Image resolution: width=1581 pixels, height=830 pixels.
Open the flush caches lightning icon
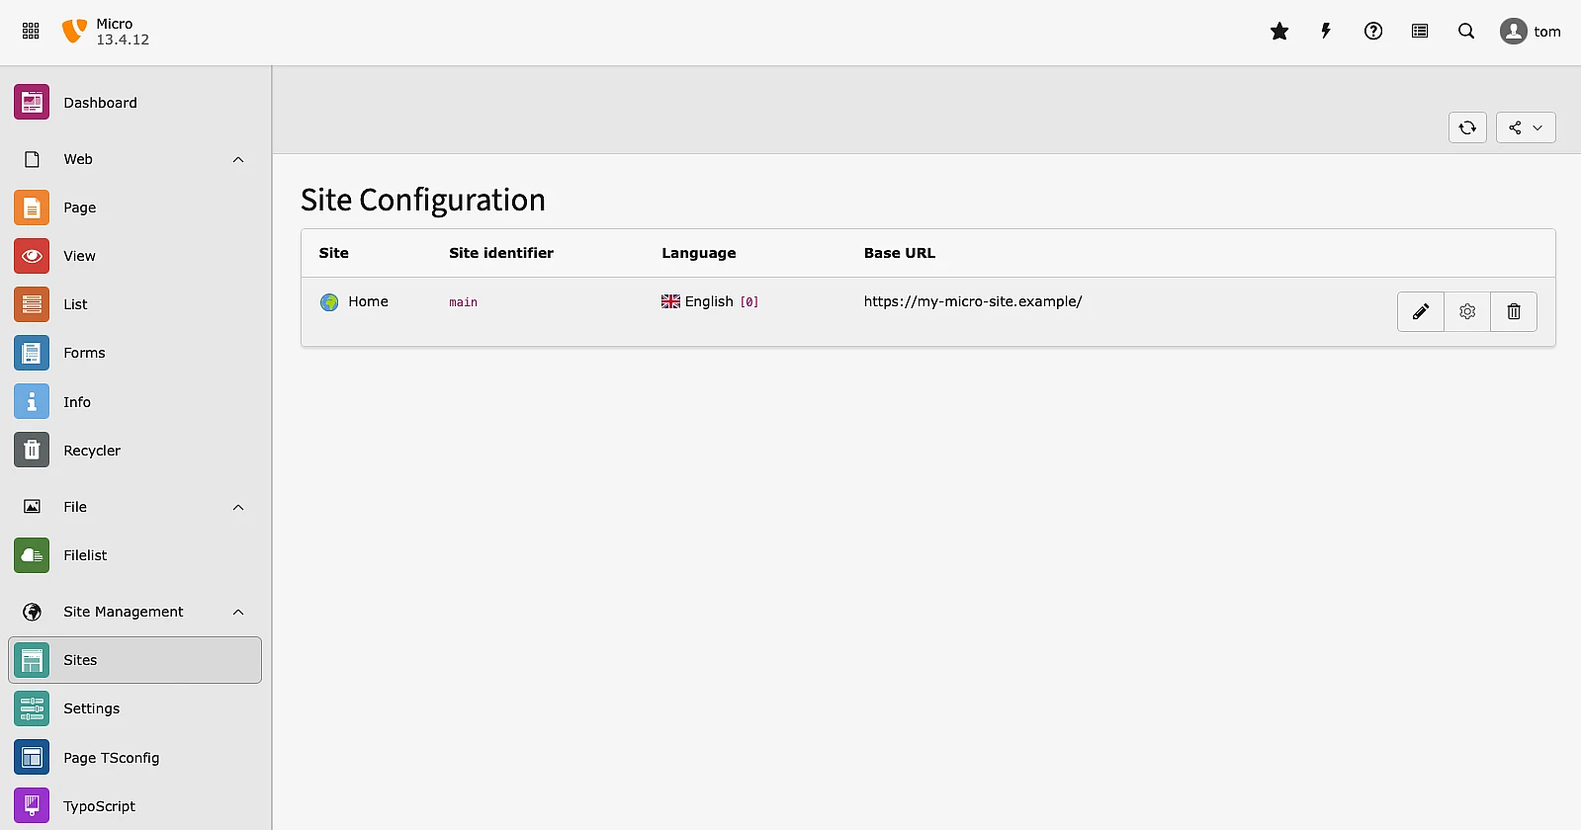[x=1326, y=32]
